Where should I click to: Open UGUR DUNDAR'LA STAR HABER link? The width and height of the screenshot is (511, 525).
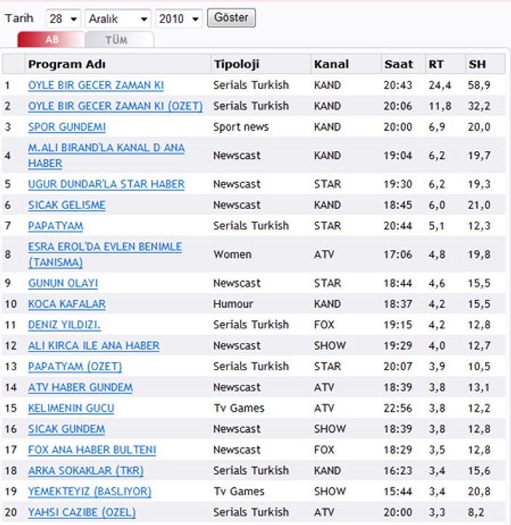pyautogui.click(x=106, y=184)
